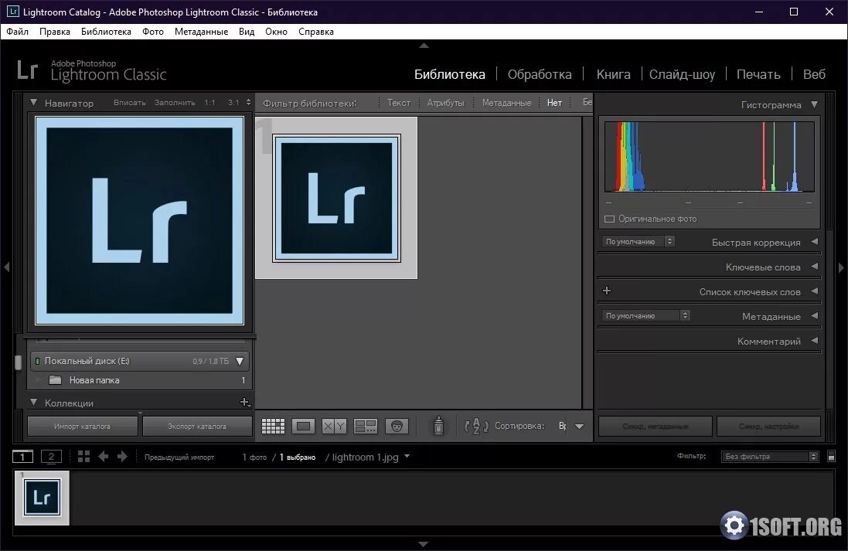Expand the Comments (Комментарий) panel

pyautogui.click(x=815, y=341)
